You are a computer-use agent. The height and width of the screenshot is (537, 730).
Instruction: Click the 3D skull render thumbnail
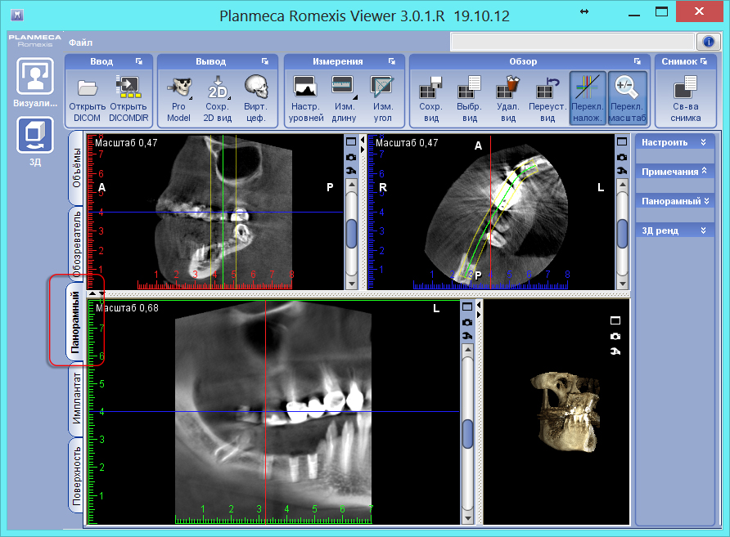[x=566, y=411]
